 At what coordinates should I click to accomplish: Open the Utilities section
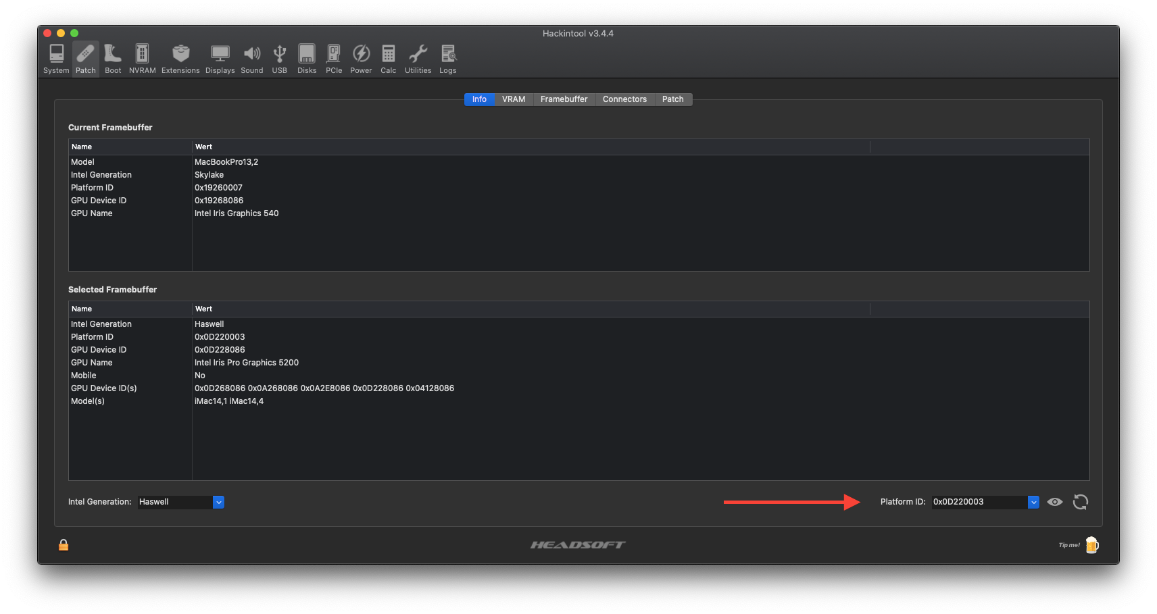[x=418, y=59]
